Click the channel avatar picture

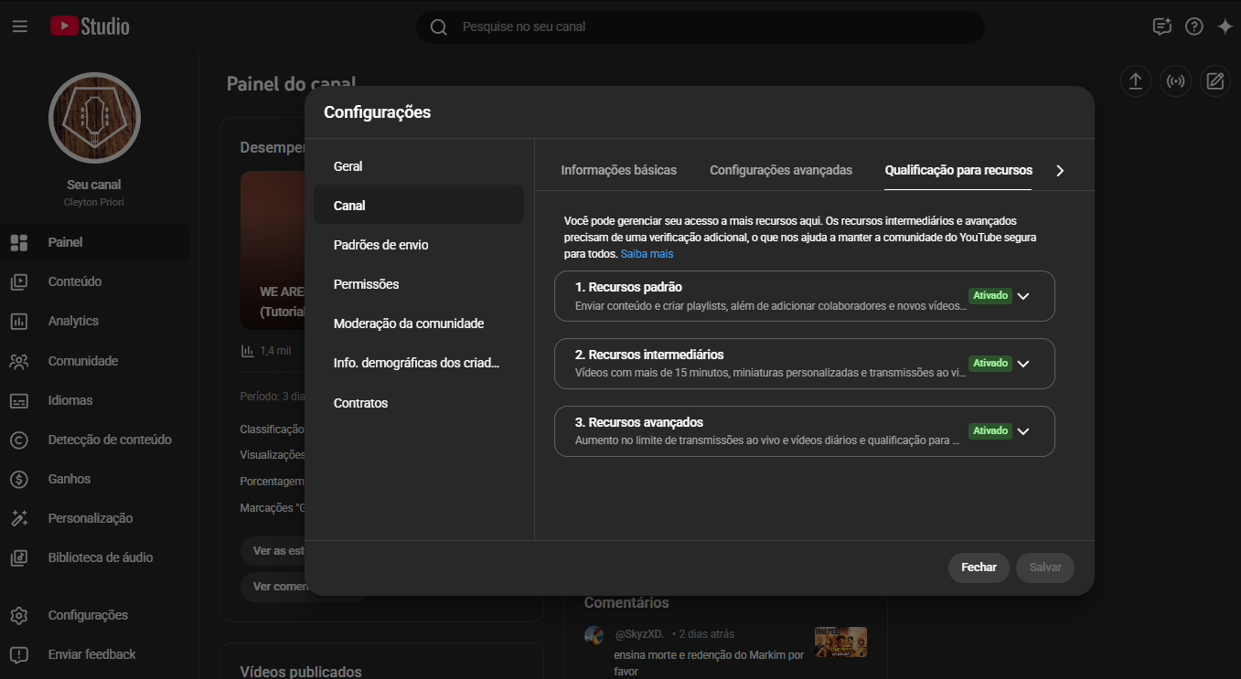point(94,118)
